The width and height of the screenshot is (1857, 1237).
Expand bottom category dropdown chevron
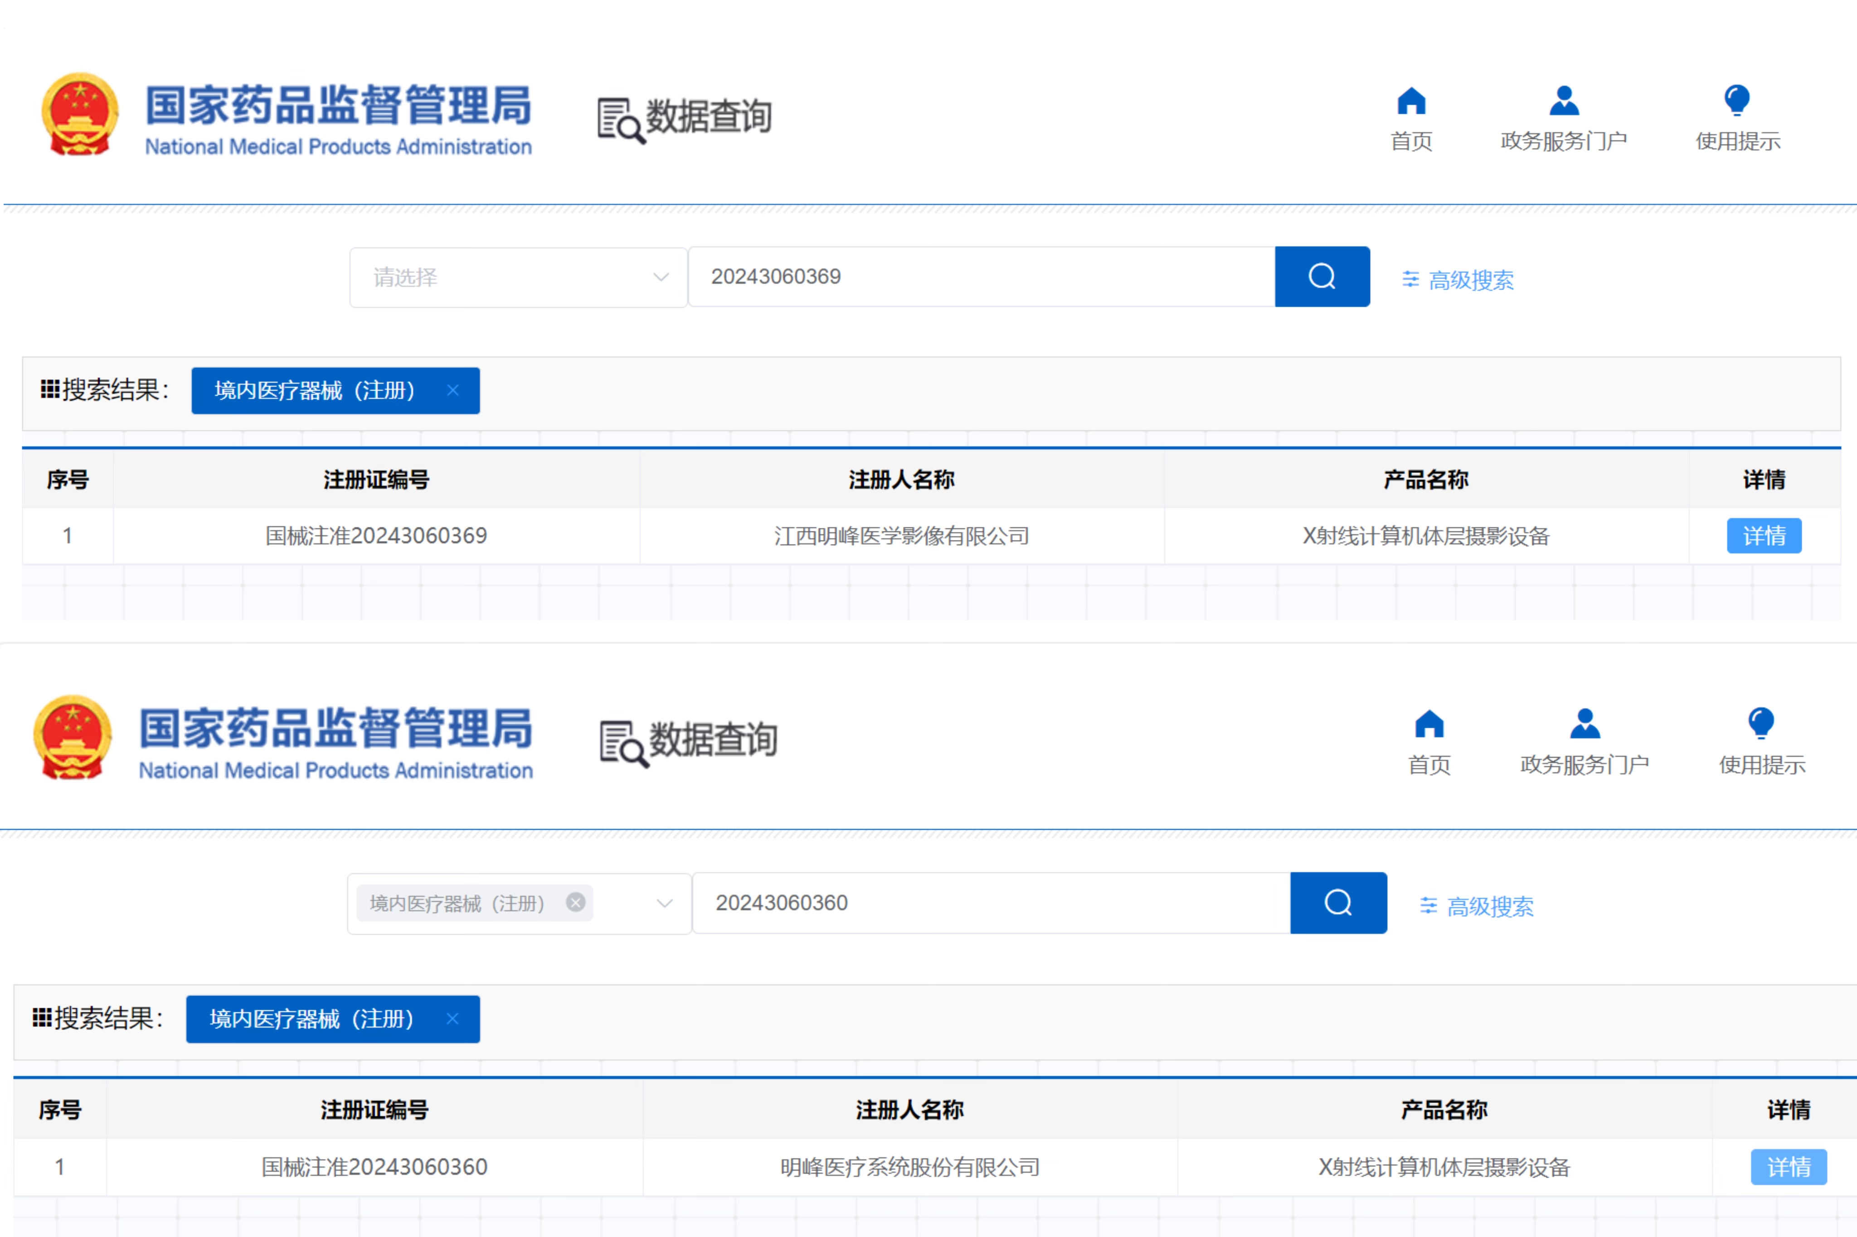pyautogui.click(x=665, y=904)
